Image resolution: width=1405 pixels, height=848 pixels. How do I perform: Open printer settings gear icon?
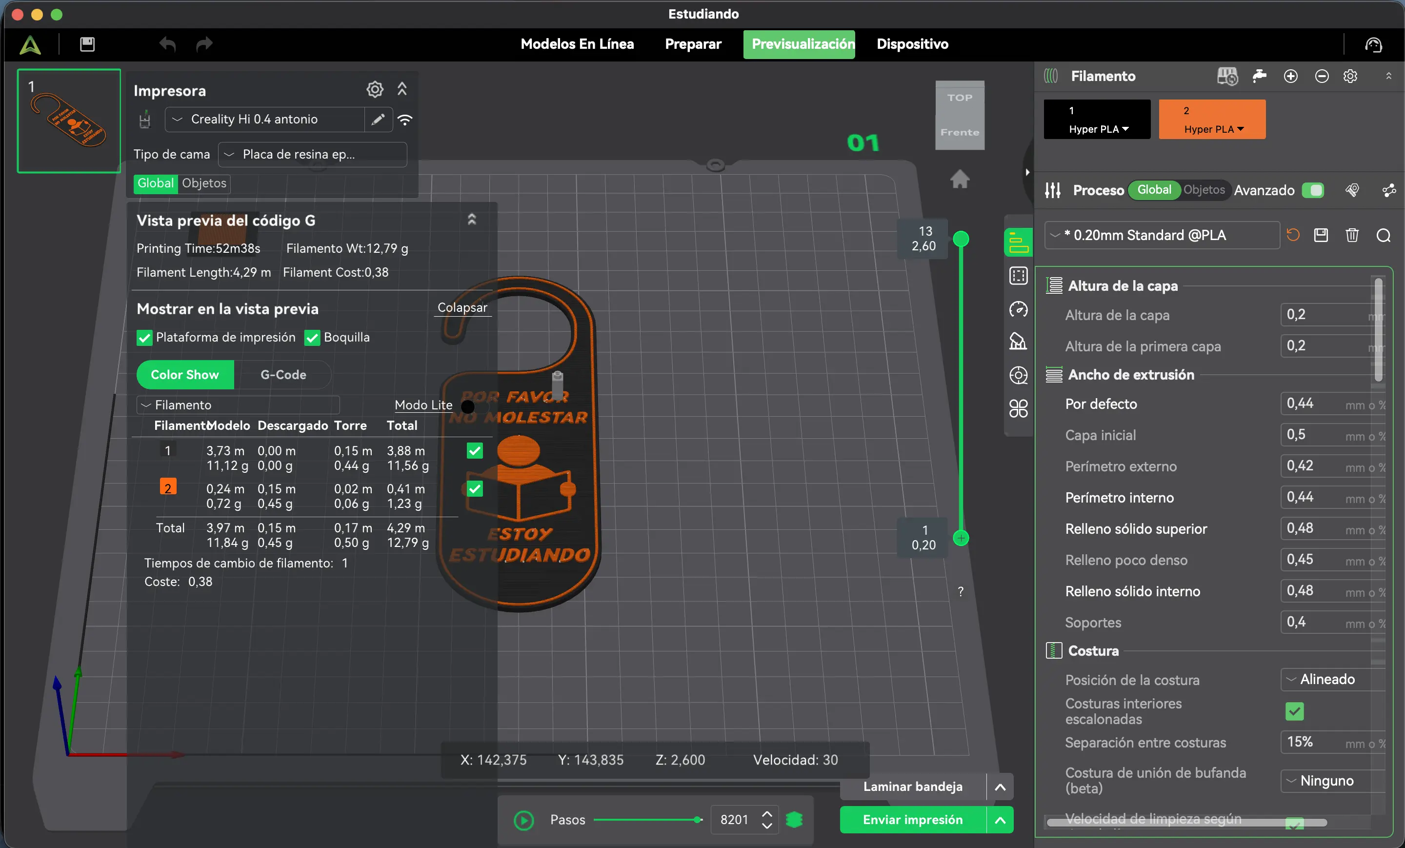click(x=375, y=90)
